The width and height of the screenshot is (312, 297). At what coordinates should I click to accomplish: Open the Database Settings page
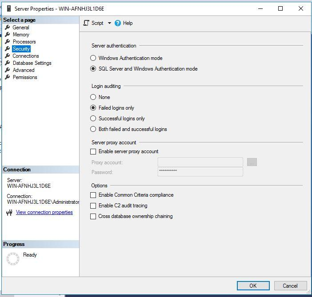click(32, 63)
